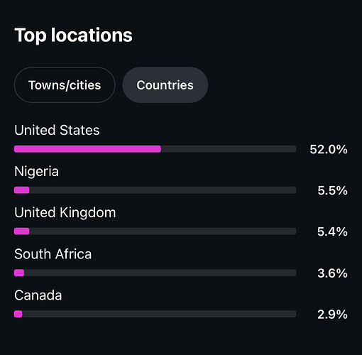Click the 3.6% percentage value
The width and height of the screenshot is (362, 355).
[332, 273]
